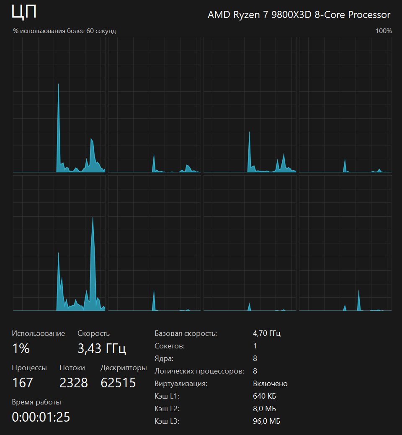
Task: Click the Скорость label
Action: 94,333
